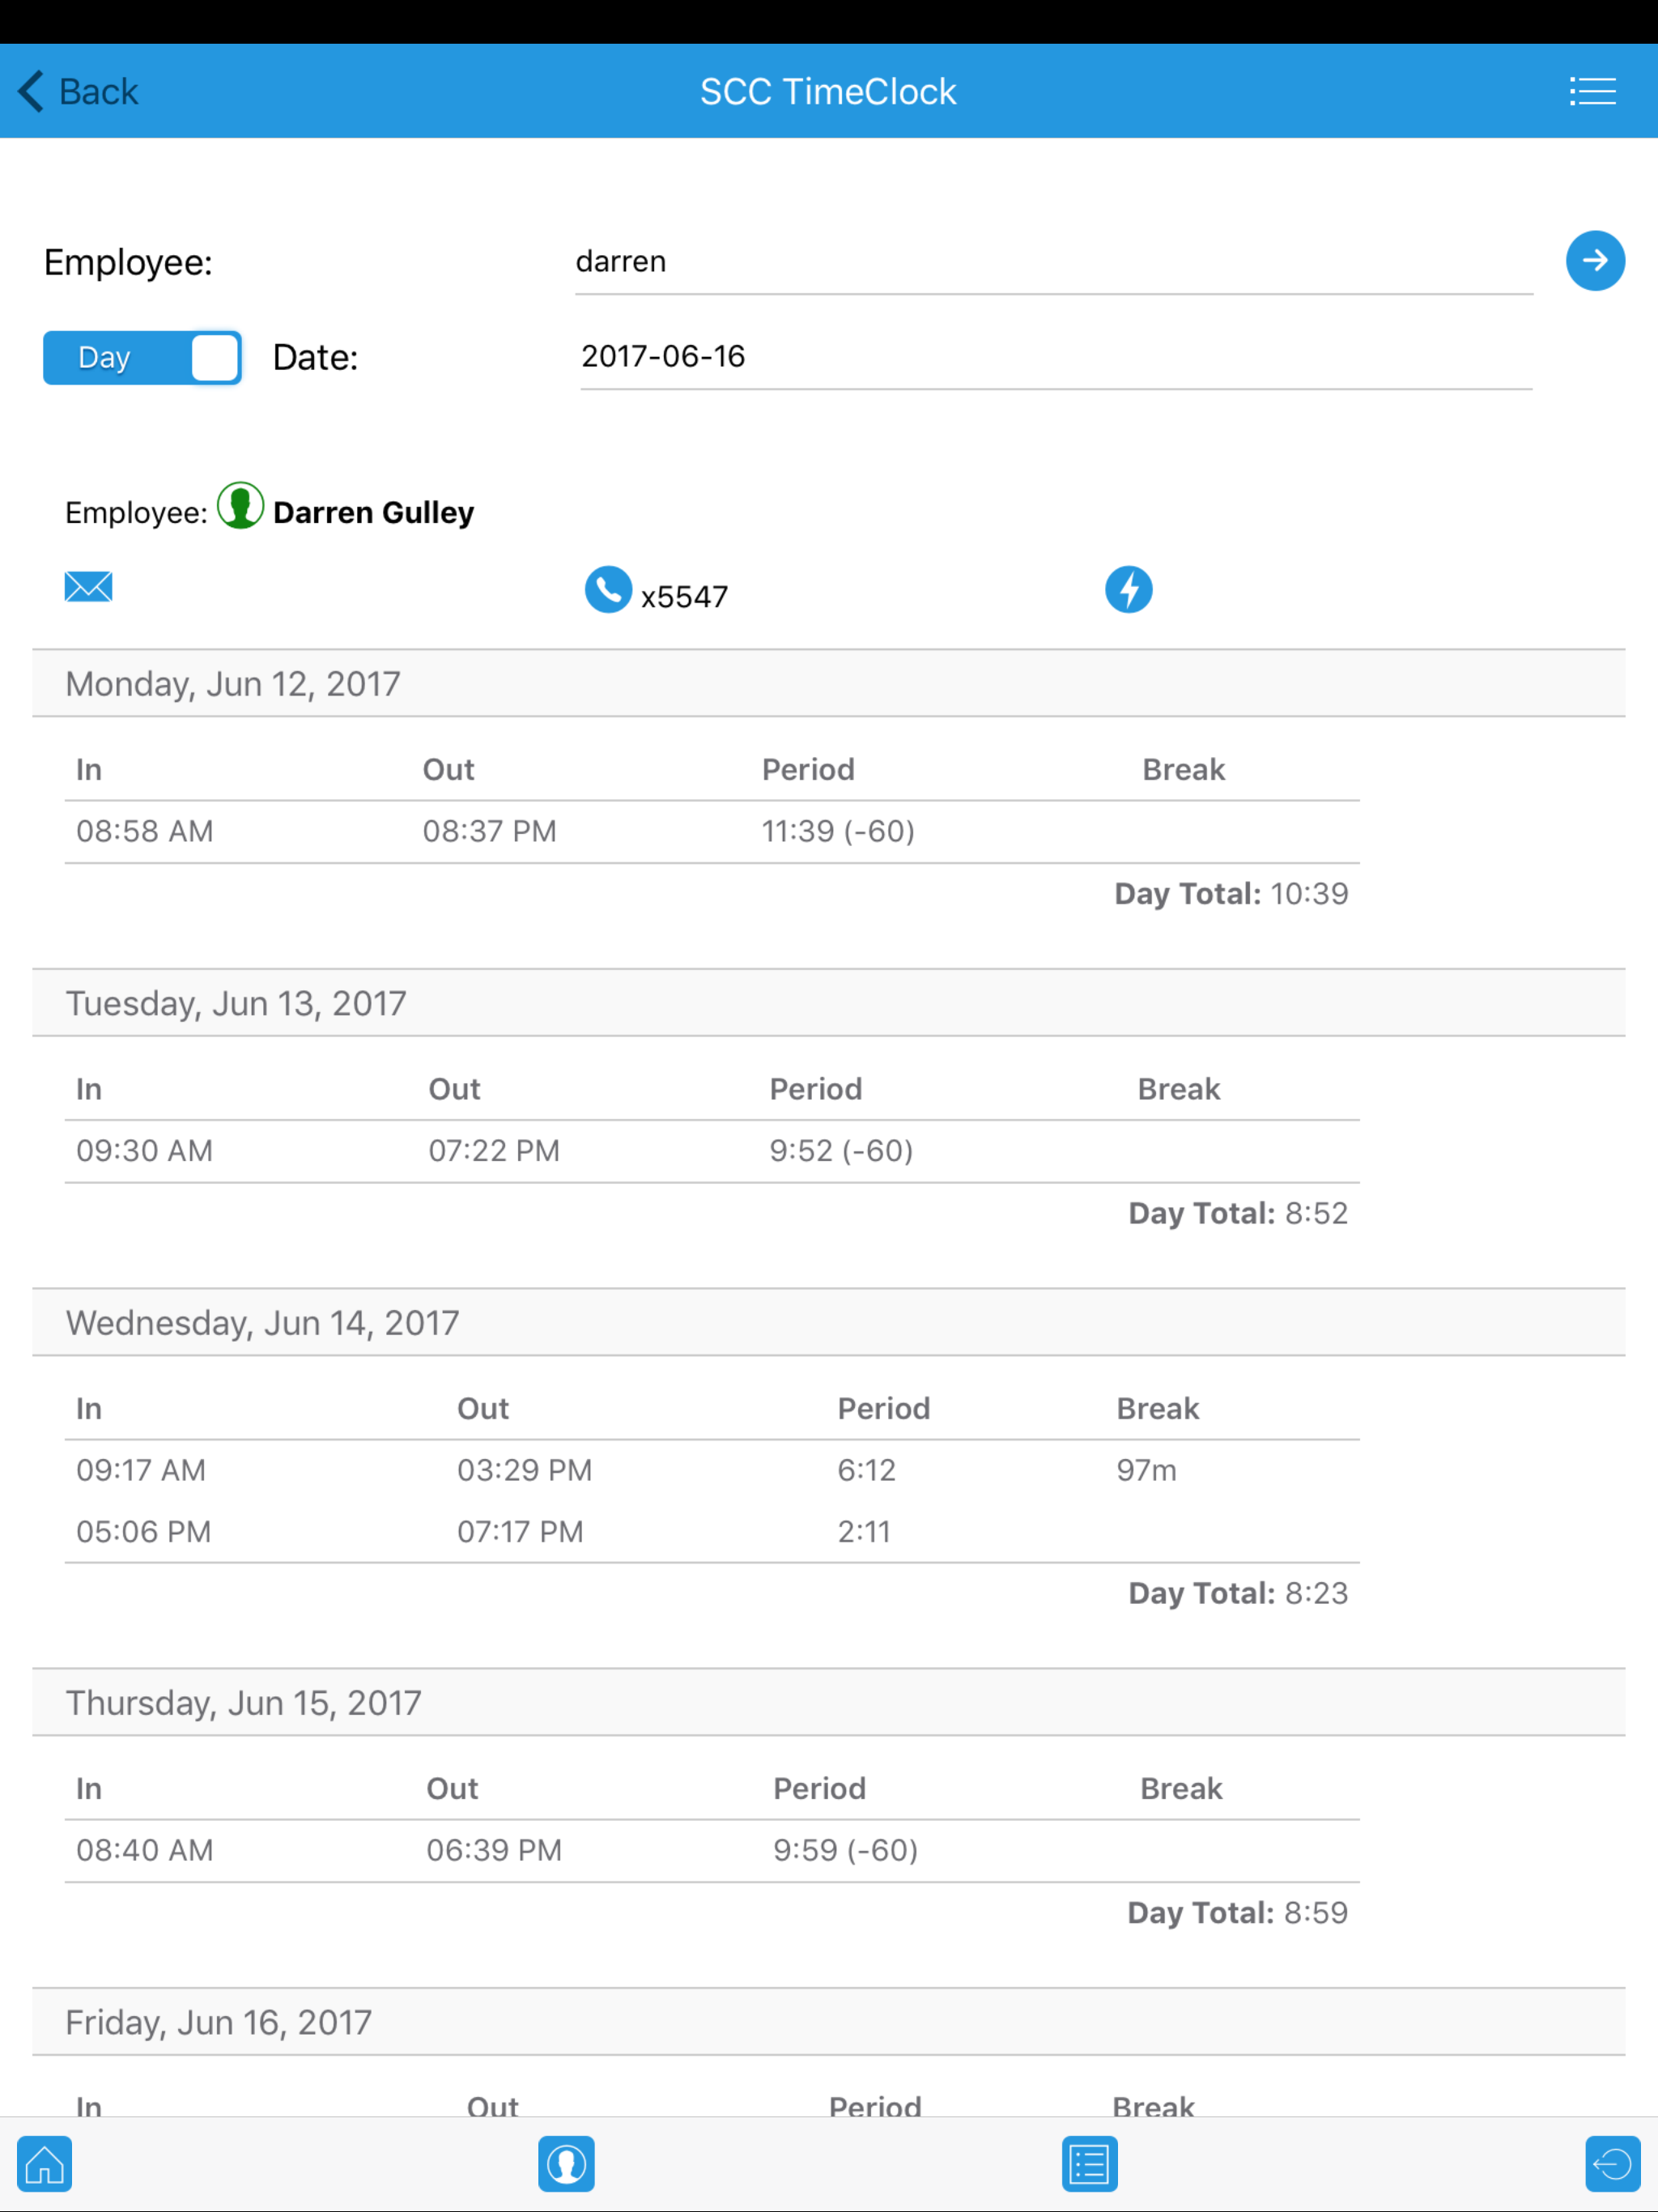The image size is (1658, 2212).
Task: Open the hamburger list menu icon
Action: coord(1592,91)
